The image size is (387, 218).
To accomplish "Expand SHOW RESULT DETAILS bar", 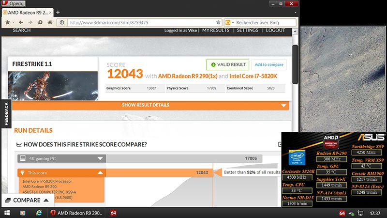I will click(x=150, y=105).
